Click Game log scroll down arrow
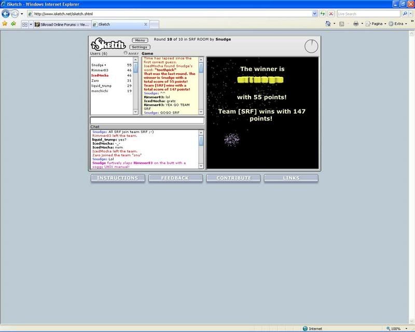This screenshot has height=332, width=415. [201, 112]
